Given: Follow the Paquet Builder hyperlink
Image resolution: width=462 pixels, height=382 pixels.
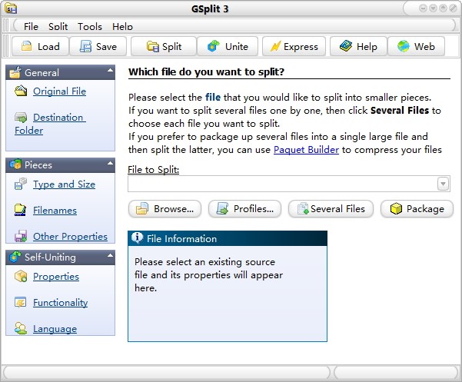Looking at the screenshot, I should pos(306,150).
